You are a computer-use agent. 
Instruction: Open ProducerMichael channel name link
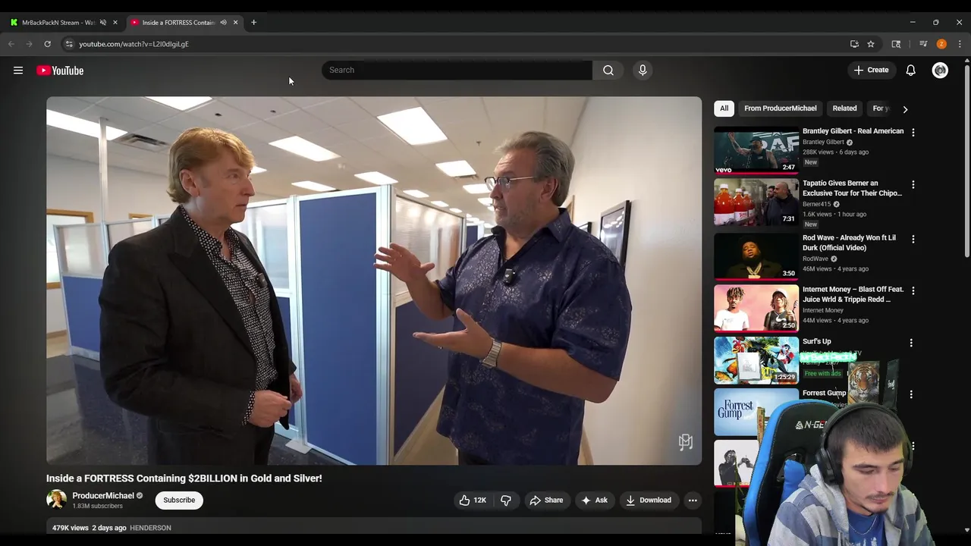point(103,496)
